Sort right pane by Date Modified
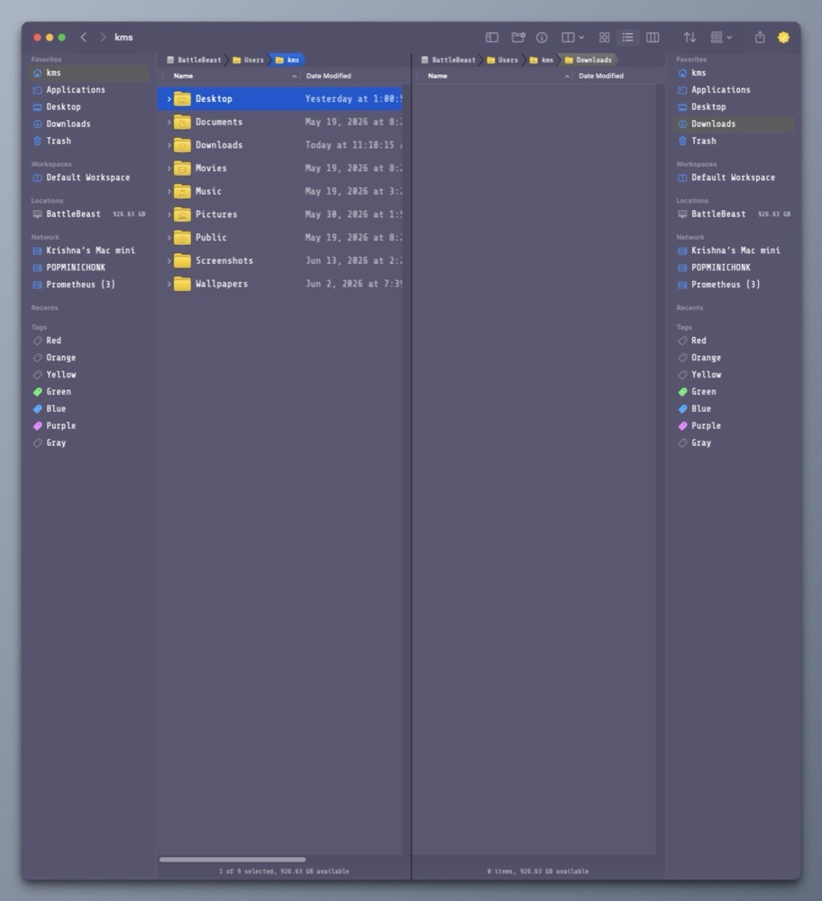 (615, 76)
